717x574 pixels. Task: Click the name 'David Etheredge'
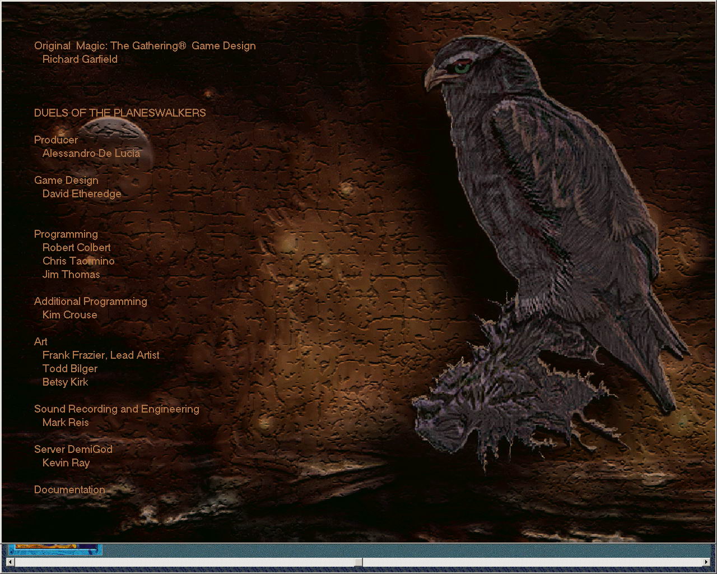pos(82,194)
